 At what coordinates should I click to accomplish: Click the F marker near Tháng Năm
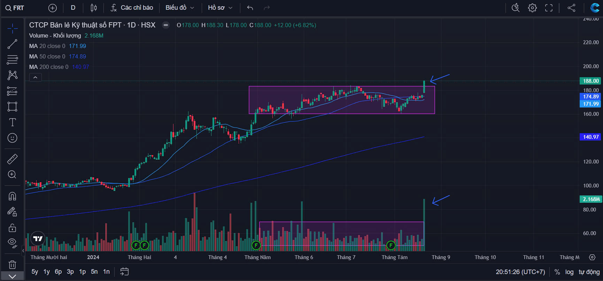pos(256,246)
